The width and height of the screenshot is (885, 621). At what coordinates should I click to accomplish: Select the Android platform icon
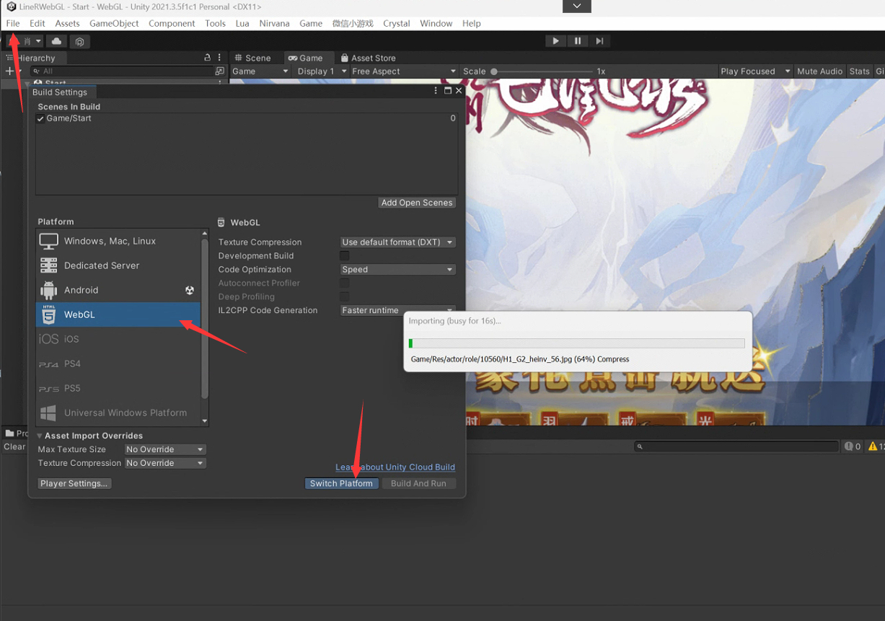(48, 290)
